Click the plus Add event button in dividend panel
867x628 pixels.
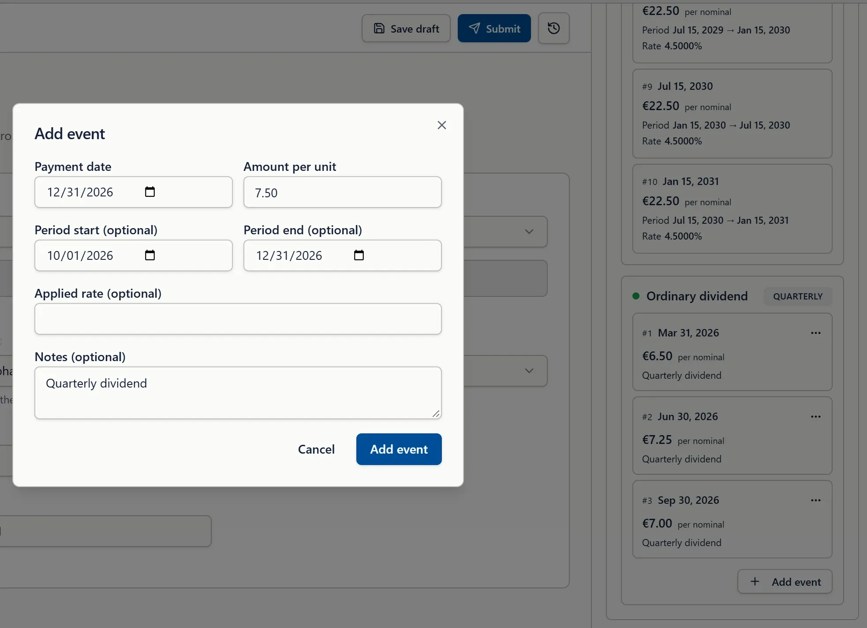[785, 582]
